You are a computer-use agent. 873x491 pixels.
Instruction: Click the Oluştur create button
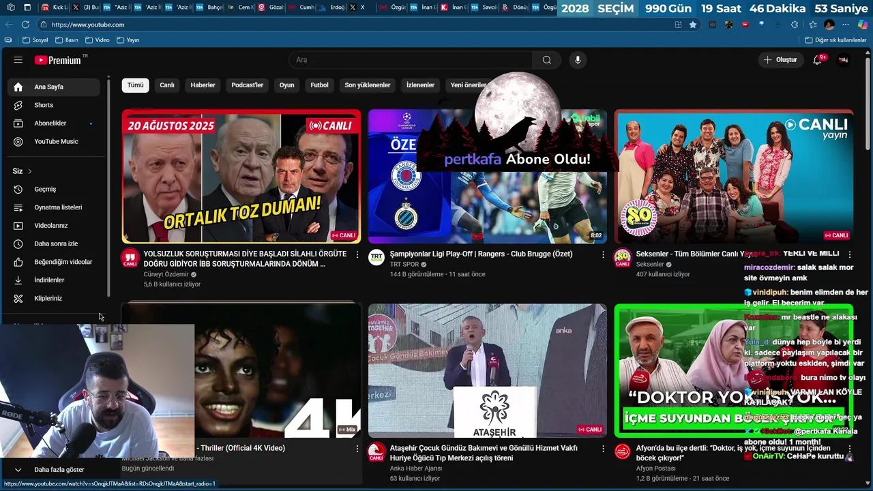(x=780, y=60)
